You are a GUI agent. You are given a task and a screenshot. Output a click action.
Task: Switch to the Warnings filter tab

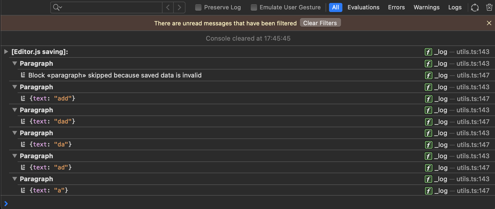(x=427, y=7)
